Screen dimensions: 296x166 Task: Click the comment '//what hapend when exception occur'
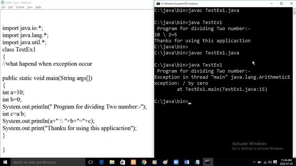[47, 64]
